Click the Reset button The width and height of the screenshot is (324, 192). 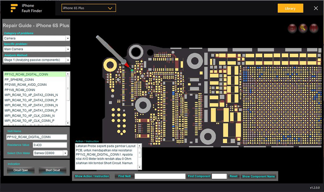pyautogui.click(x=234, y=176)
